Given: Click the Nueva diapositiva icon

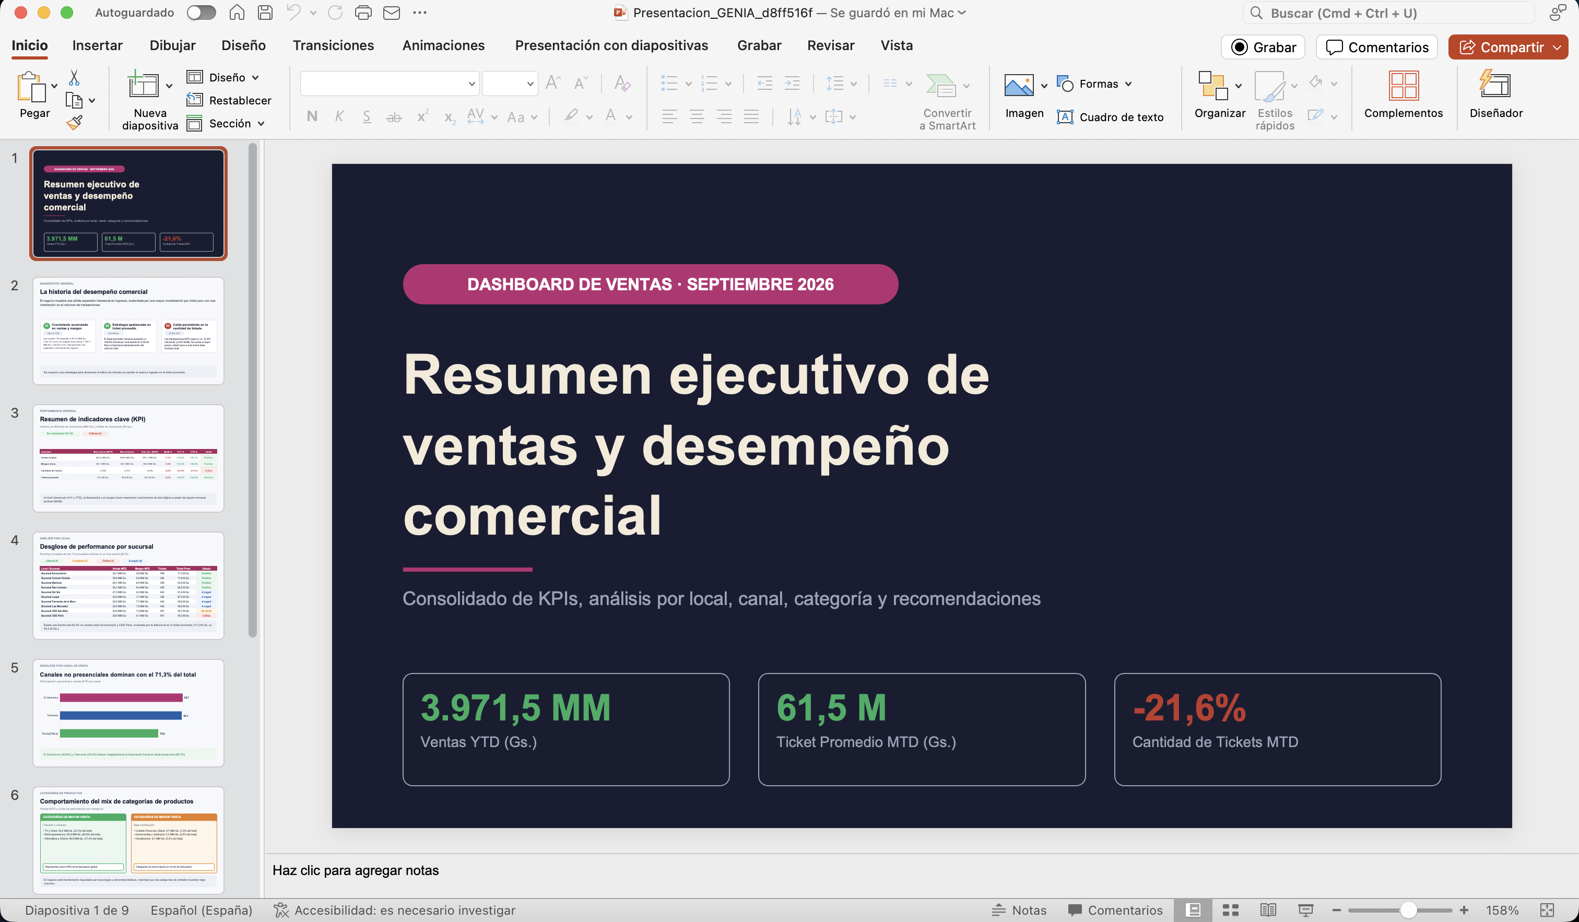Looking at the screenshot, I should pyautogui.click(x=143, y=85).
